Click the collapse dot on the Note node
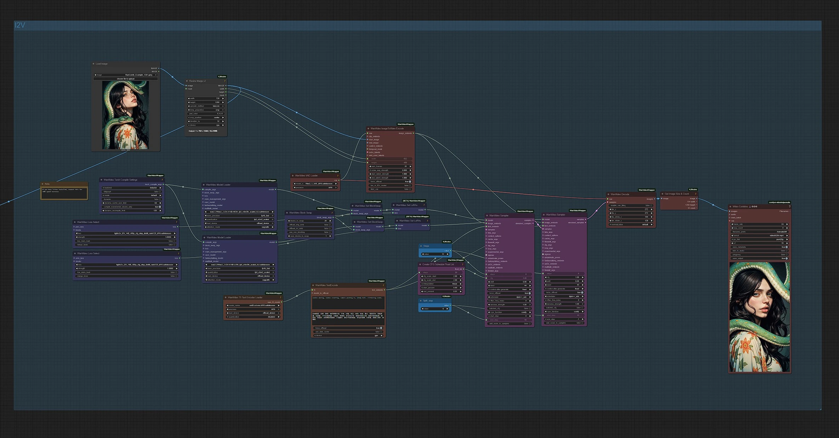 coord(43,184)
